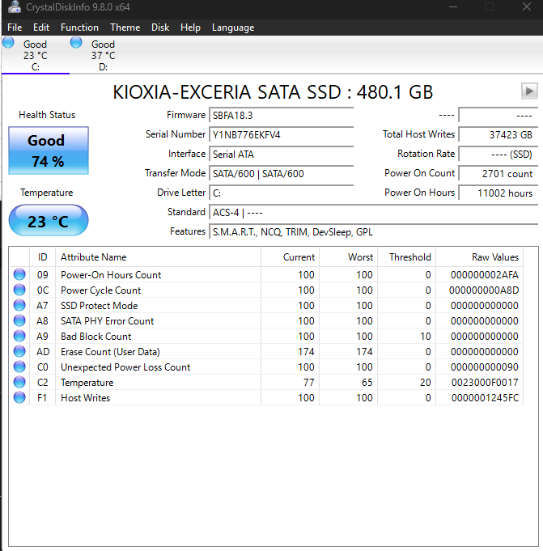The width and height of the screenshot is (543, 551).
Task: Click the Good 74 % health status button
Action: click(49, 150)
